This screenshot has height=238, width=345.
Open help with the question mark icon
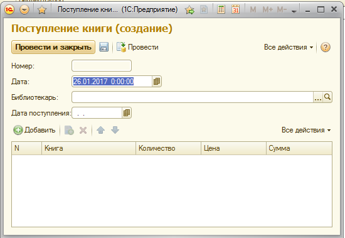pos(326,47)
